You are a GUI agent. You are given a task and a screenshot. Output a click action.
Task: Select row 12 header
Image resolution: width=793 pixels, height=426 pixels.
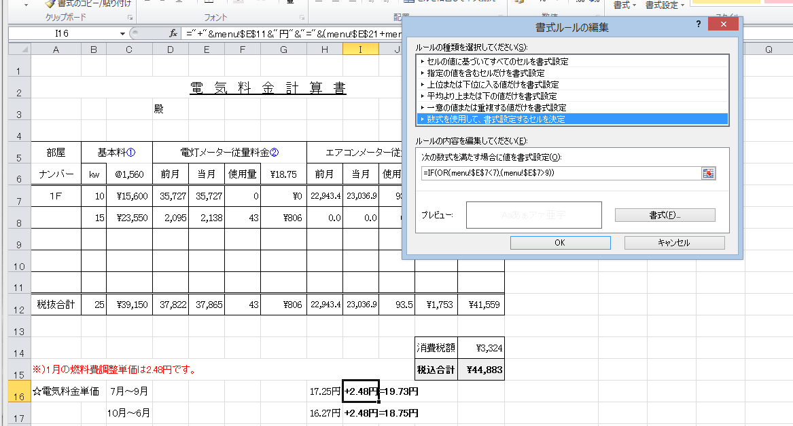click(x=19, y=305)
